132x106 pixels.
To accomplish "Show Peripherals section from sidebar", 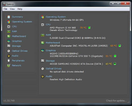I will (18, 61).
